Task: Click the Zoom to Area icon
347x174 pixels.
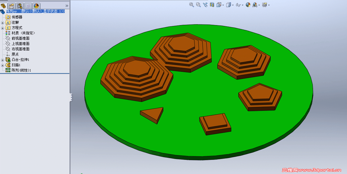Action: pyautogui.click(x=198, y=5)
